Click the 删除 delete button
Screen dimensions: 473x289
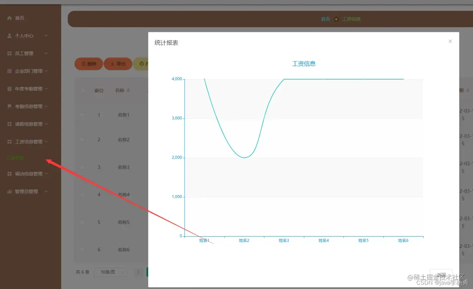pyautogui.click(x=89, y=64)
